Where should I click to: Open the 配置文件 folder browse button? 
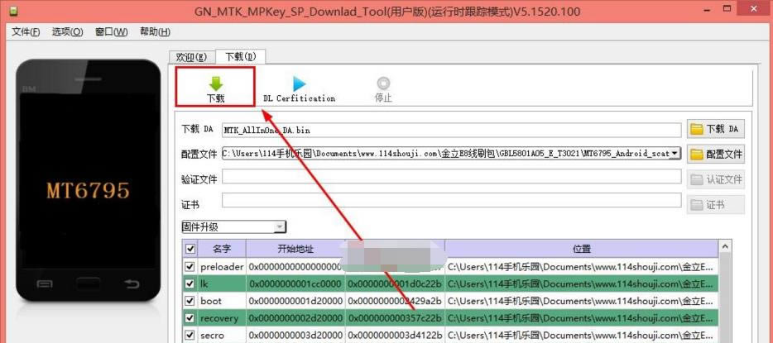(715, 154)
